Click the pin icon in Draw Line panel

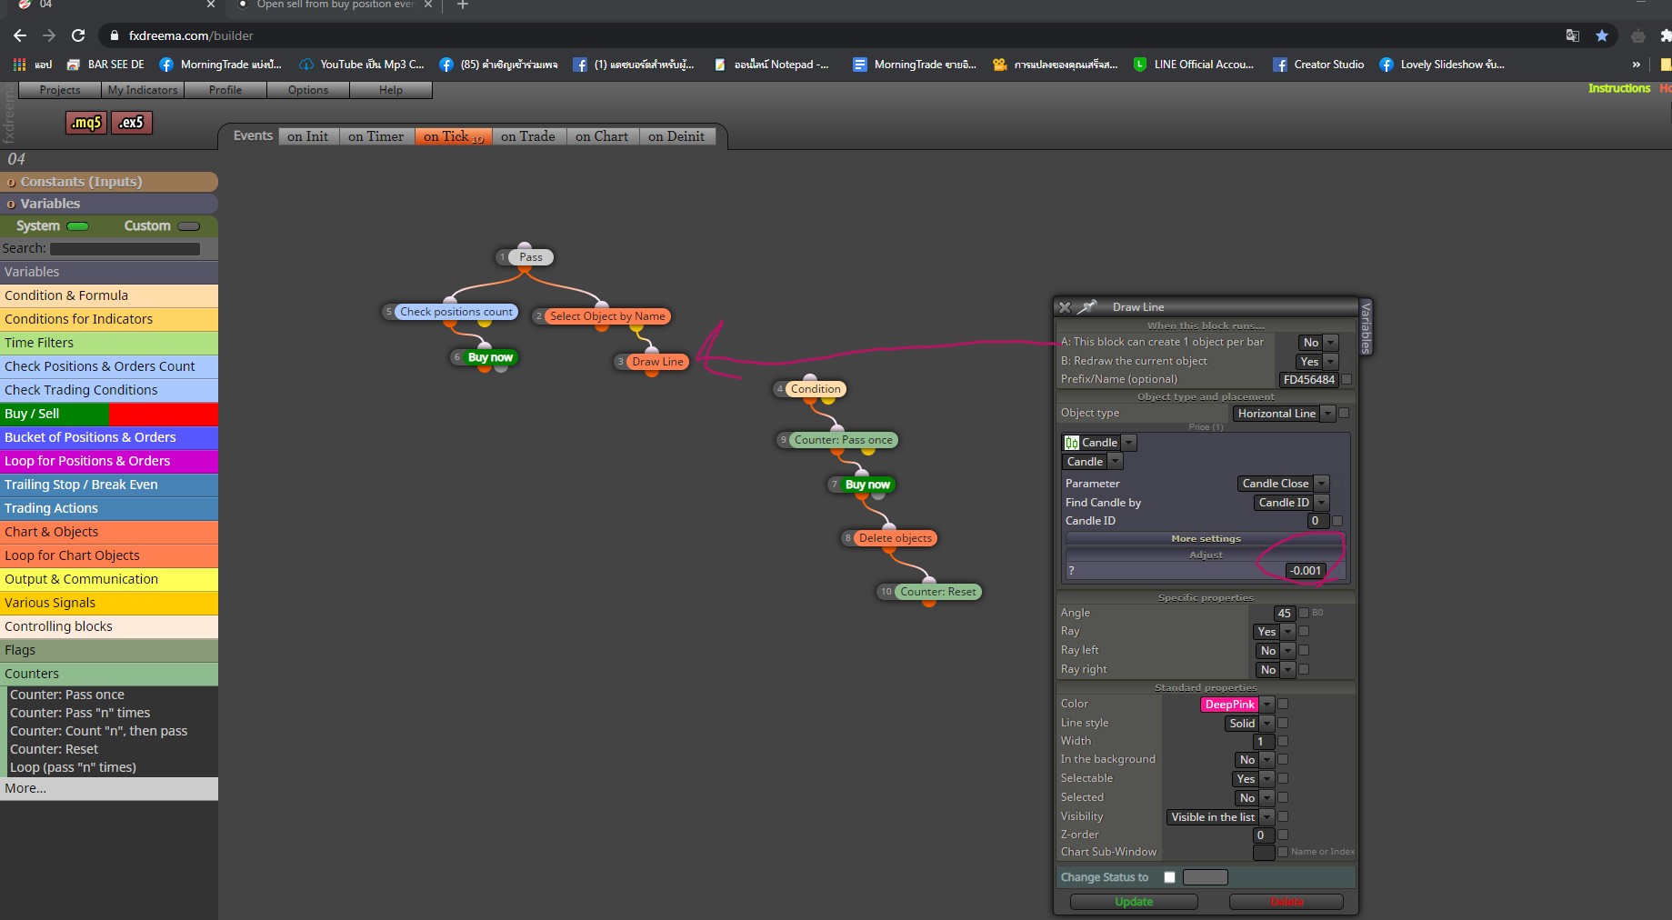click(1088, 307)
